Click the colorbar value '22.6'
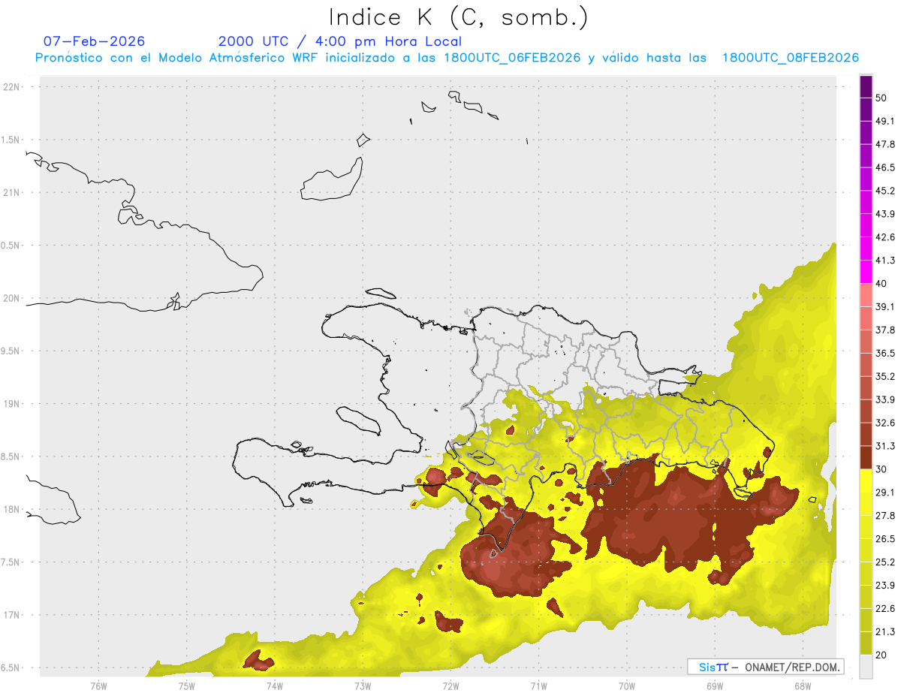The width and height of the screenshot is (901, 696). [x=885, y=609]
